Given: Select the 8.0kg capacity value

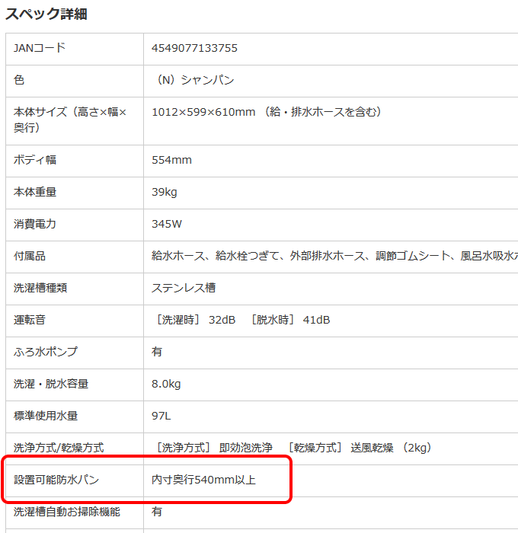Looking at the screenshot, I should tap(166, 384).
